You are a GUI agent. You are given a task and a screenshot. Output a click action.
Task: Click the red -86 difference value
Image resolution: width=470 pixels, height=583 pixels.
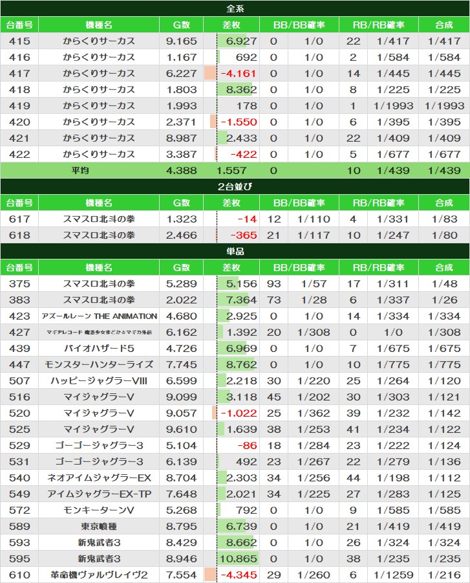(x=247, y=445)
